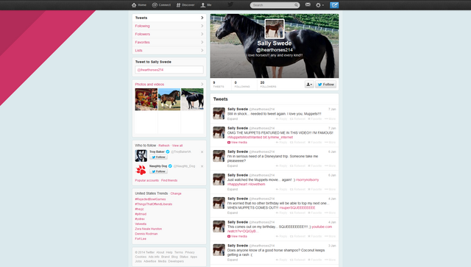Screen dimensions: 471x267
Task: Click the Twitter bird logo
Action: [230, 4]
